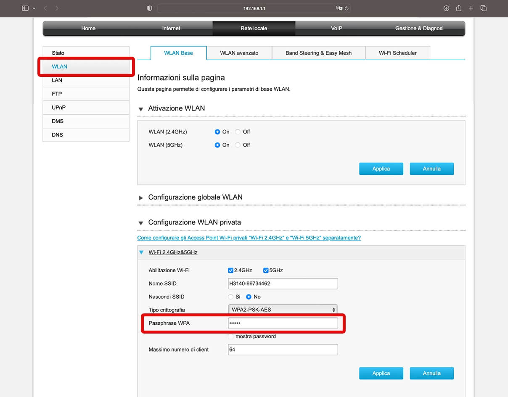The image size is (508, 397).
Task: Click the Share icon in toolbar
Action: coord(459,8)
